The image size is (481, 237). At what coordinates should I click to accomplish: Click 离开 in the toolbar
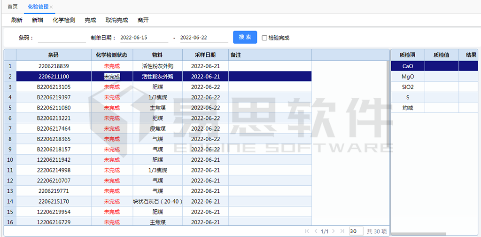point(143,20)
